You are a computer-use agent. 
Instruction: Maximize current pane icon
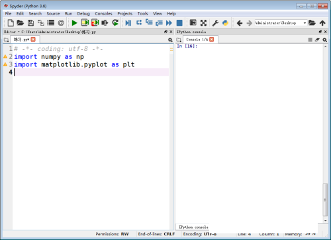pyautogui.click(x=193, y=23)
